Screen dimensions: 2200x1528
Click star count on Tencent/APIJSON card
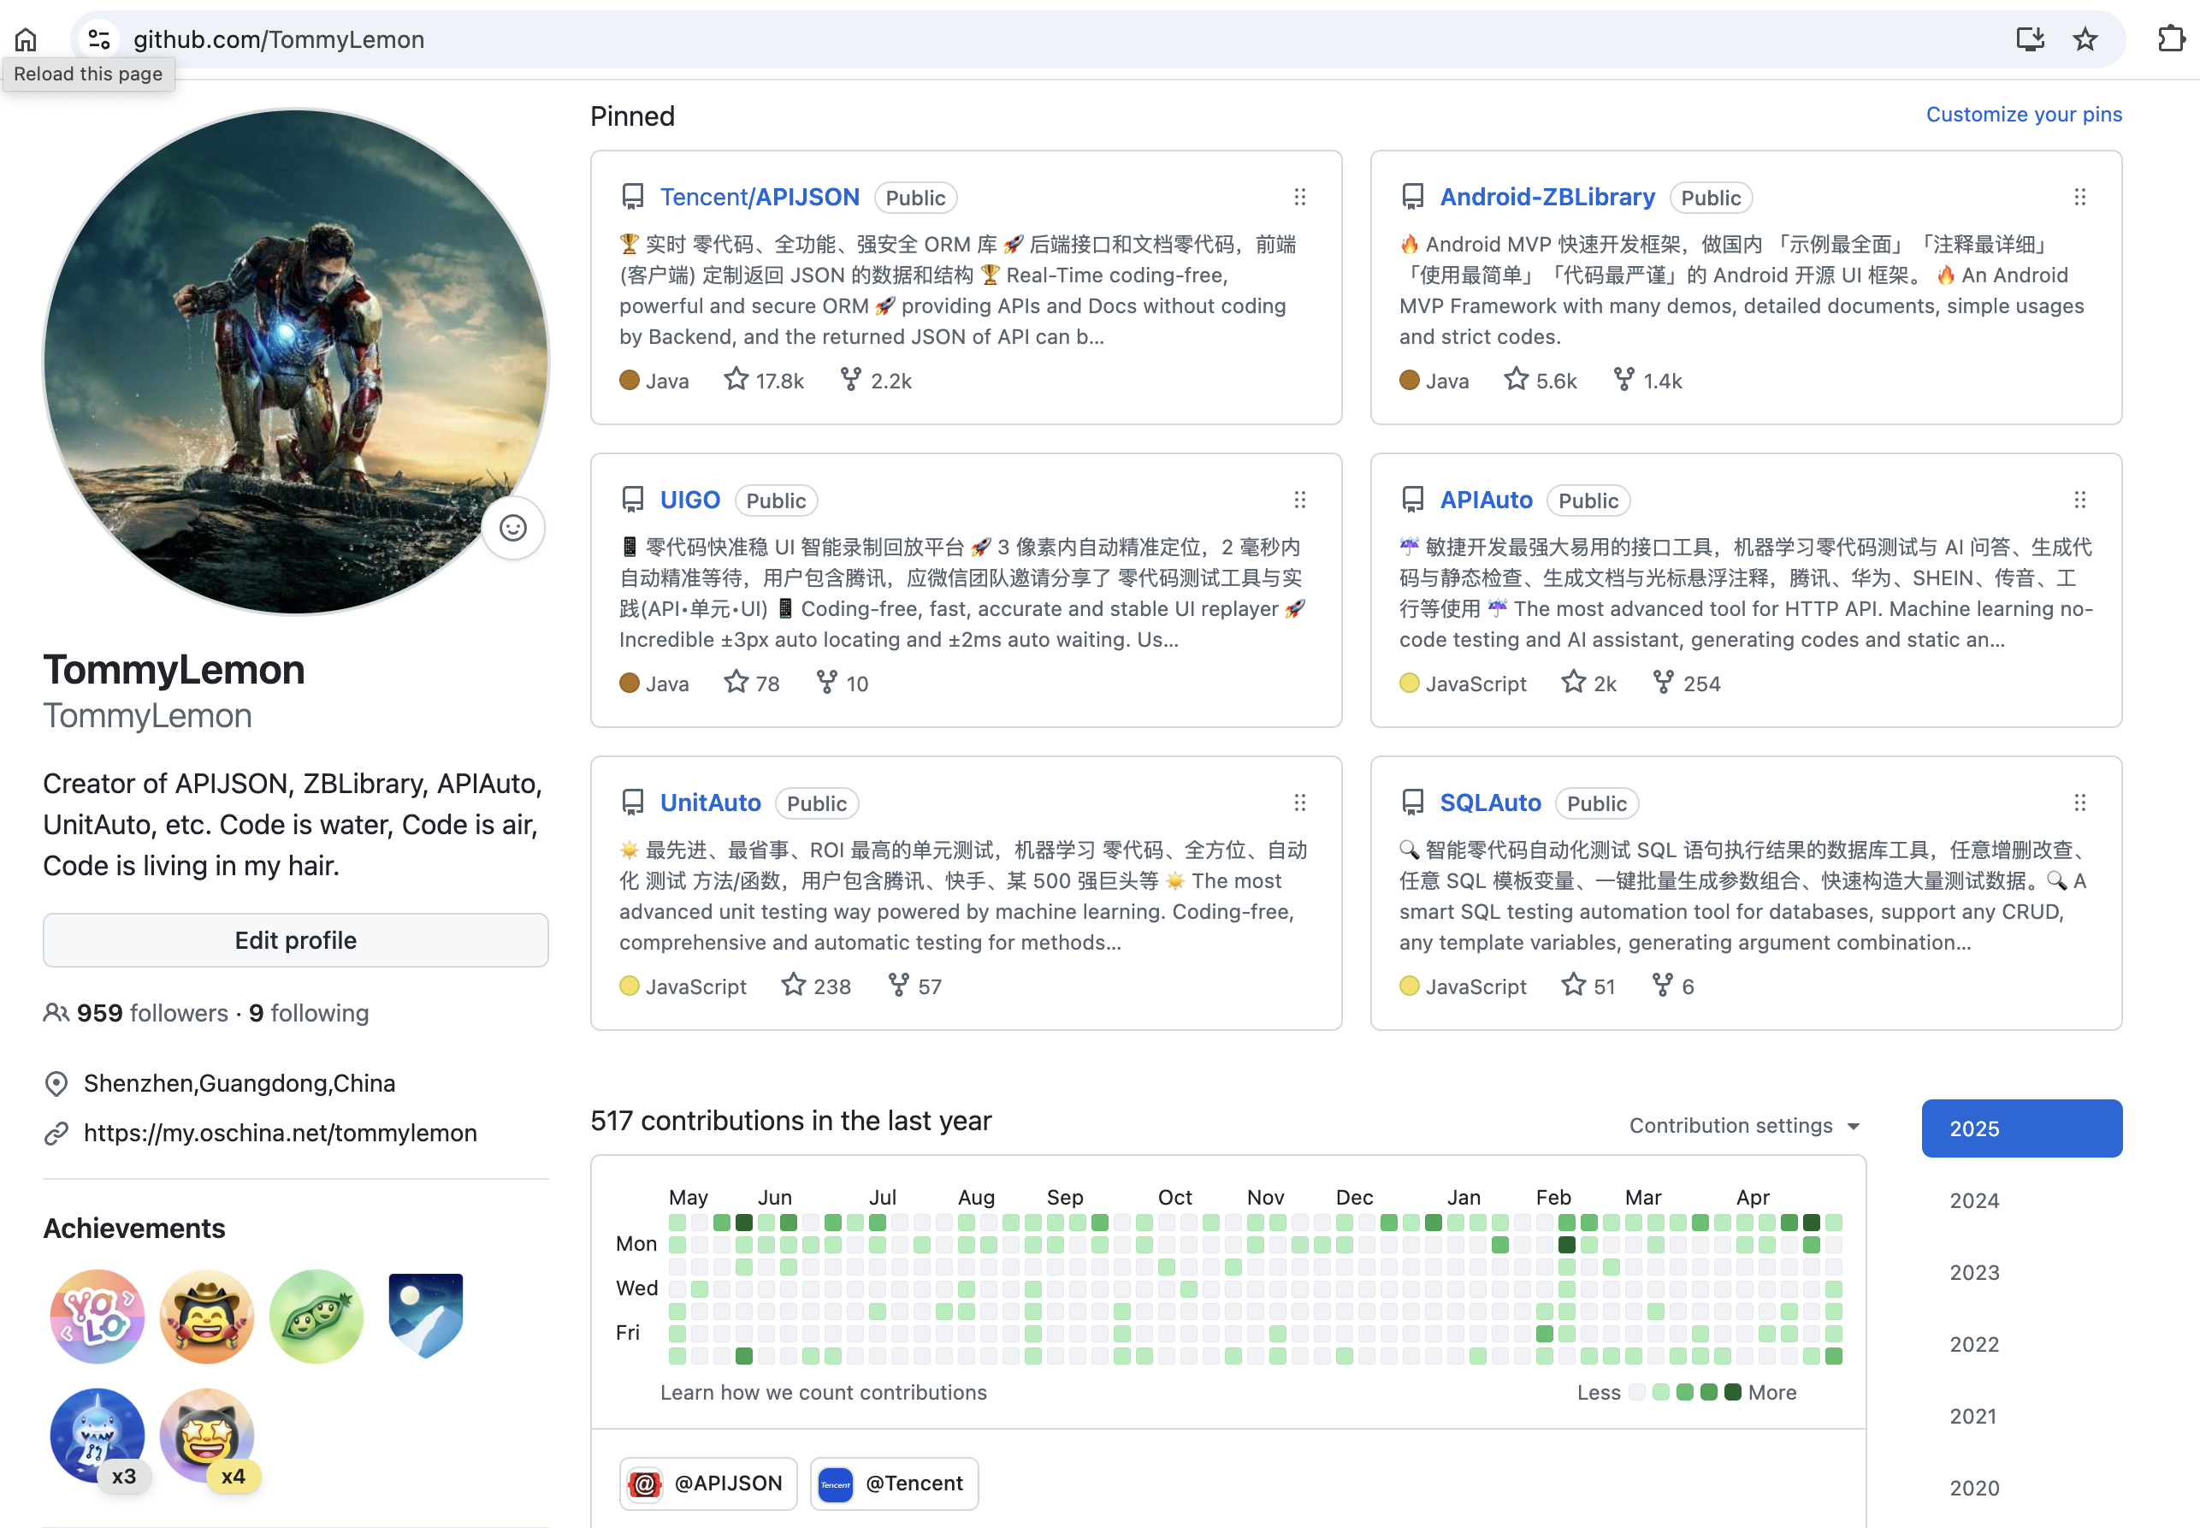764,381
